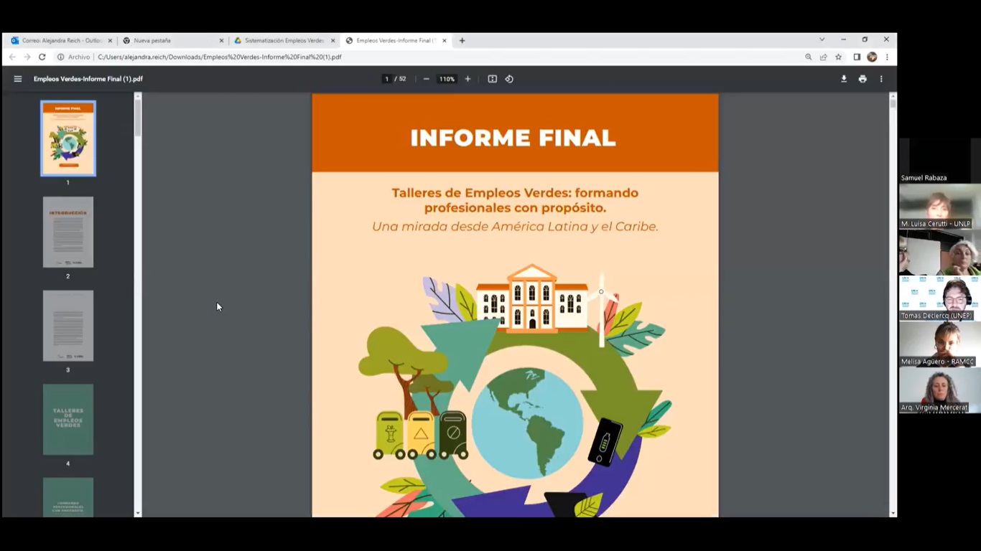This screenshot has width=981, height=551.
Task: Open PDF viewer more actions menu
Action: 881,79
